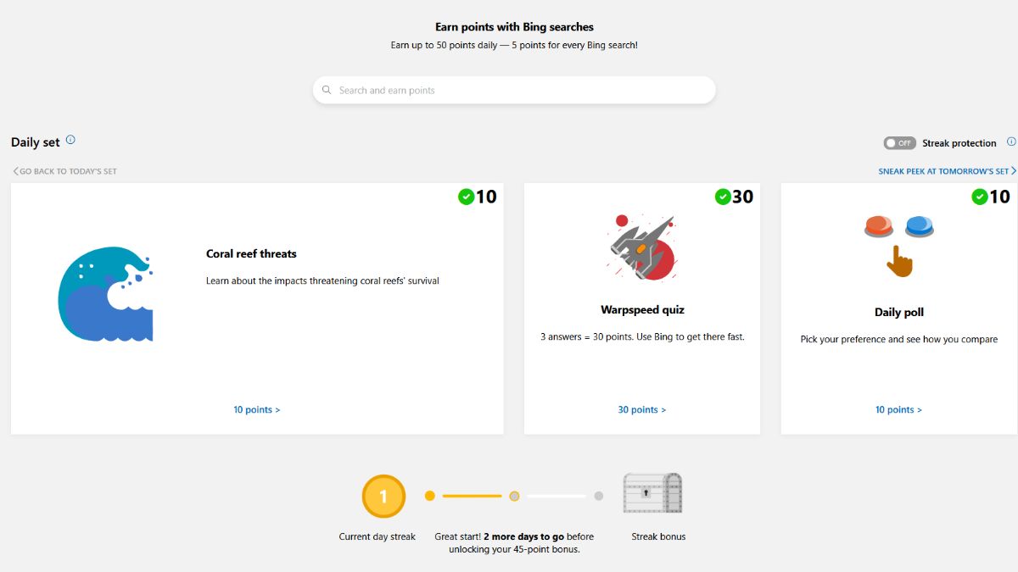Click the current day streak progress circle
This screenshot has height=572, width=1018.
(383, 496)
